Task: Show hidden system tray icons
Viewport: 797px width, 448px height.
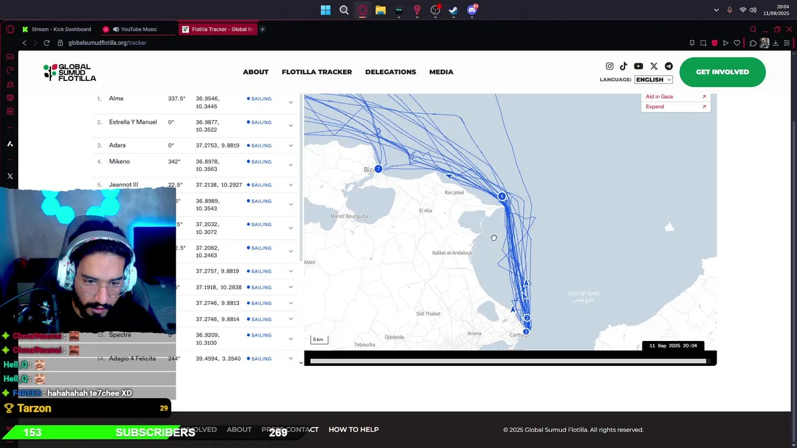Action: click(716, 10)
